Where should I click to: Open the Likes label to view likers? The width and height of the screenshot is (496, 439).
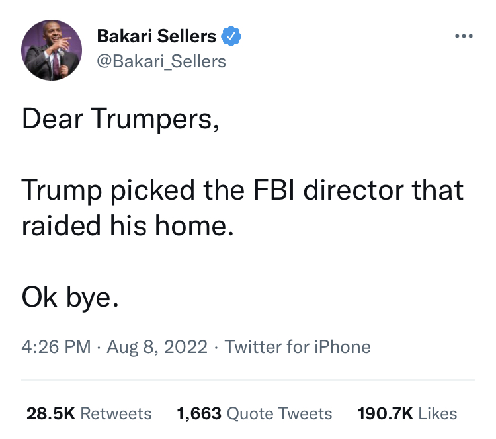[x=438, y=414]
